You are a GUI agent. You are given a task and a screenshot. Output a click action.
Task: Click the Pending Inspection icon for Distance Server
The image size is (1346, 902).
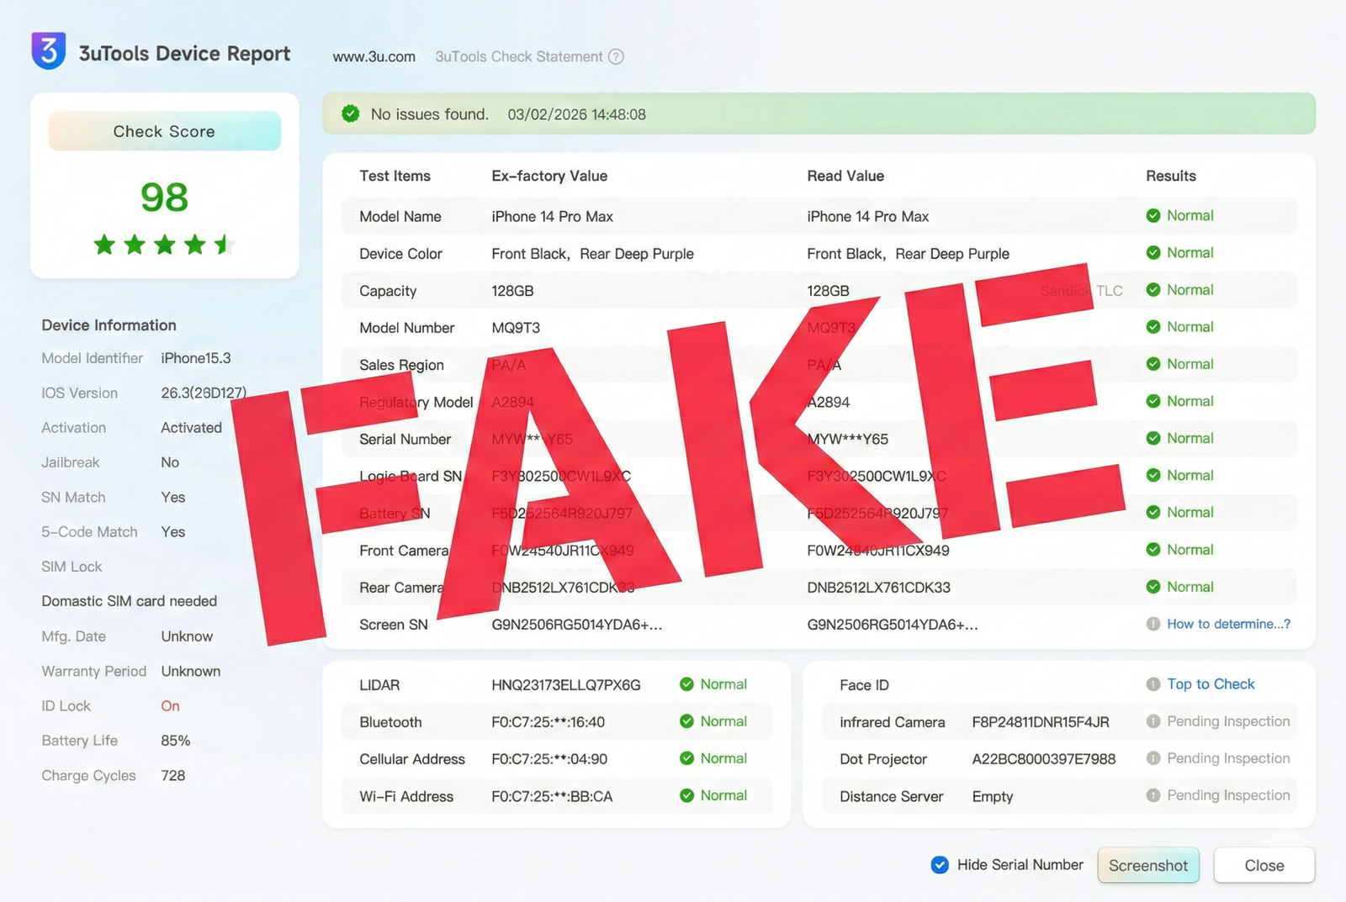1153,795
